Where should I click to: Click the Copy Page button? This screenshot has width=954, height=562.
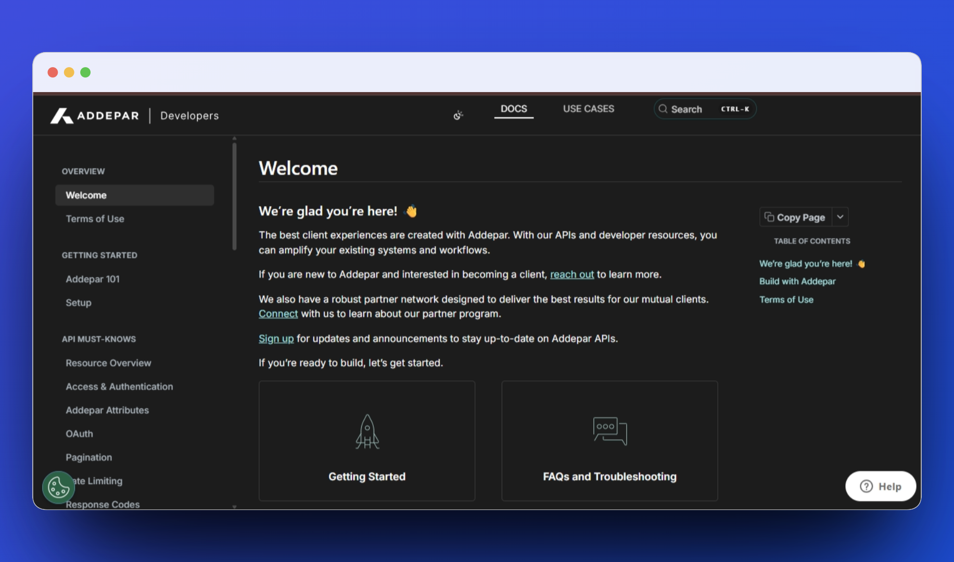[795, 217]
